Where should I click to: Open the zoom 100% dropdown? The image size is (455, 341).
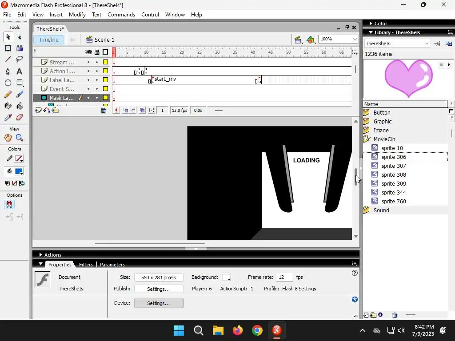(355, 39)
